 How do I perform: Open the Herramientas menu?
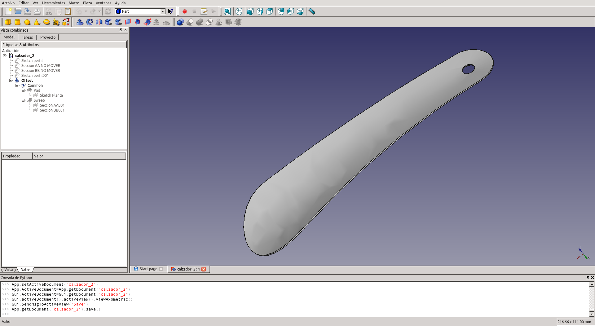click(x=53, y=3)
